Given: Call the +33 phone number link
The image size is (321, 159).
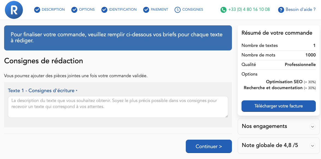Looking at the screenshot, I should click(249, 9).
